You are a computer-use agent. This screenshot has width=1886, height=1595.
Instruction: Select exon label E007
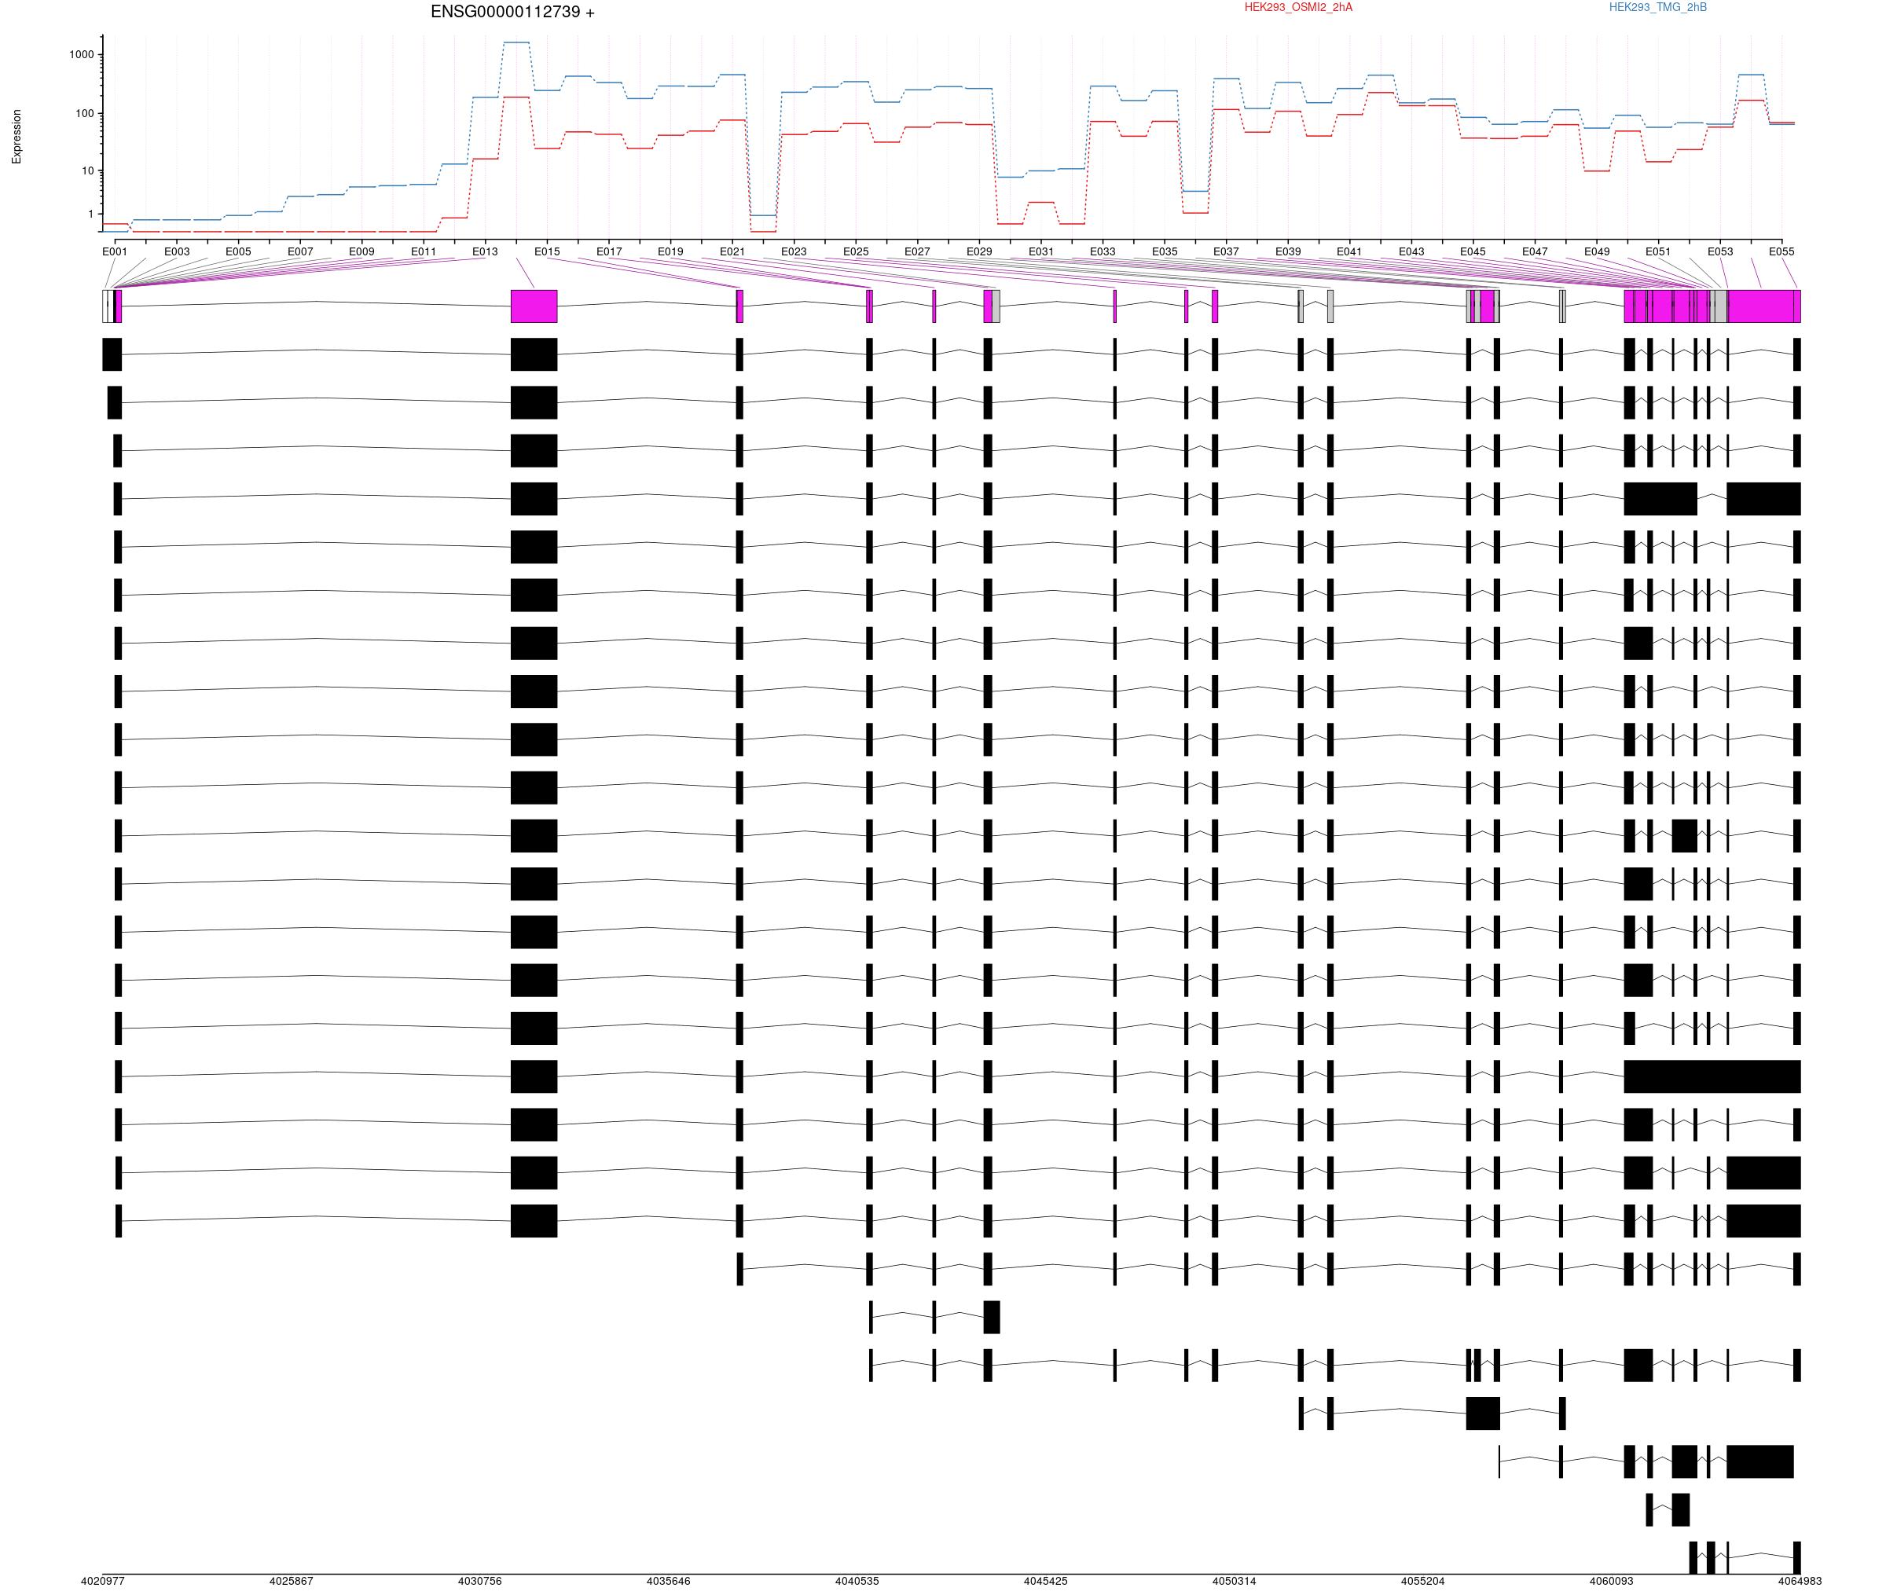coord(300,251)
